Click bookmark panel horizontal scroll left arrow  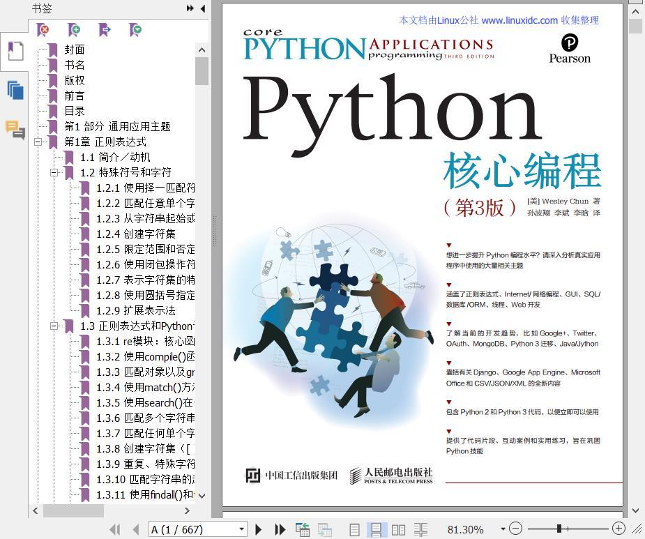click(36, 510)
